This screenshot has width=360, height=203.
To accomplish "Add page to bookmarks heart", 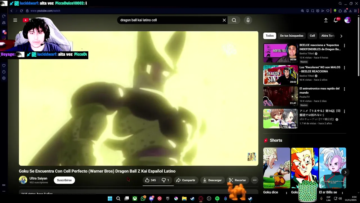I will tap(328, 11).
